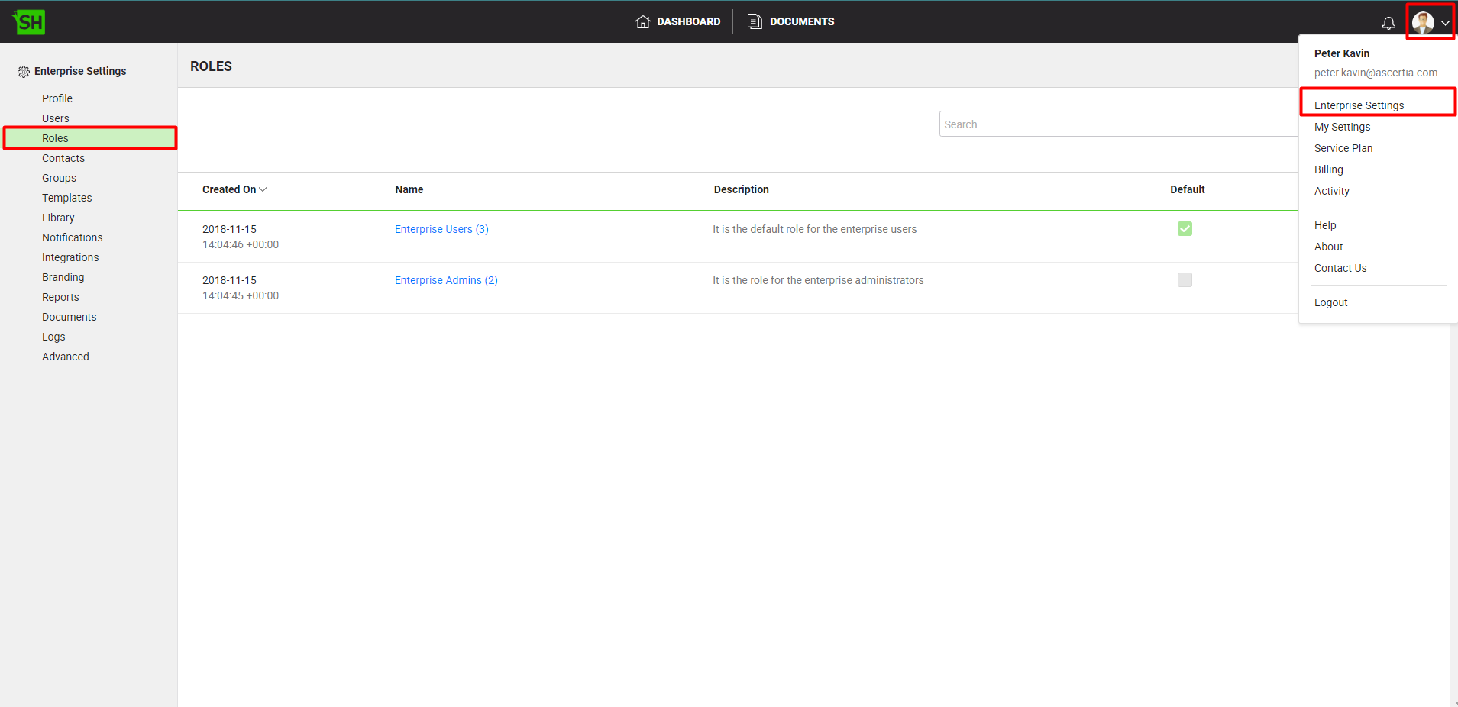Open Branding in the settings sidebar
Viewport: 1458px width, 707px height.
click(x=63, y=277)
